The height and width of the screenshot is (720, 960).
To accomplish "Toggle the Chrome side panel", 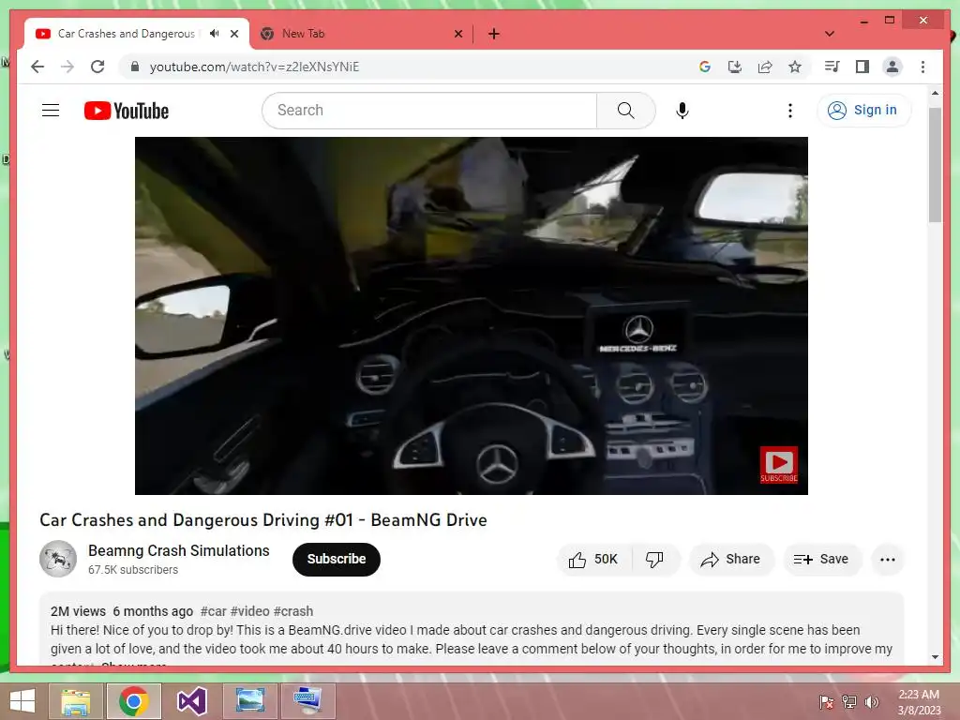I will pos(862,67).
